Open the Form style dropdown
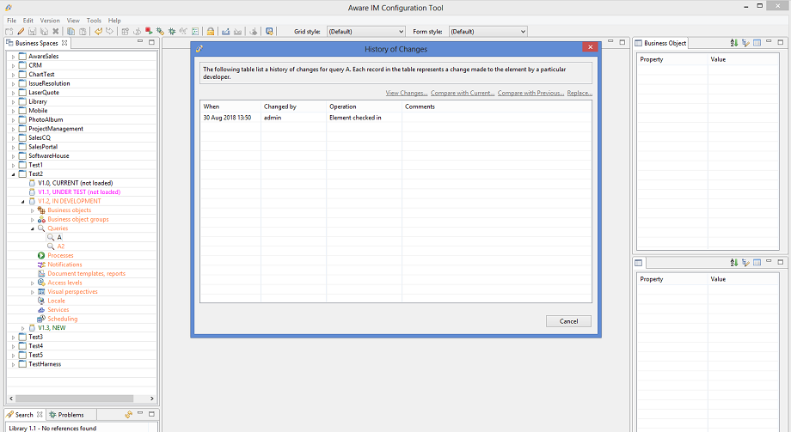 [x=487, y=31]
